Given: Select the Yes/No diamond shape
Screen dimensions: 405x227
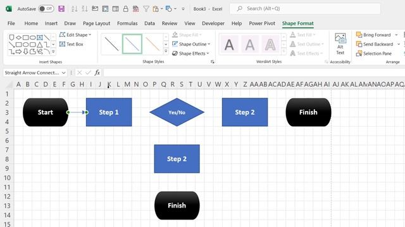Looking at the screenshot, I should tap(177, 112).
